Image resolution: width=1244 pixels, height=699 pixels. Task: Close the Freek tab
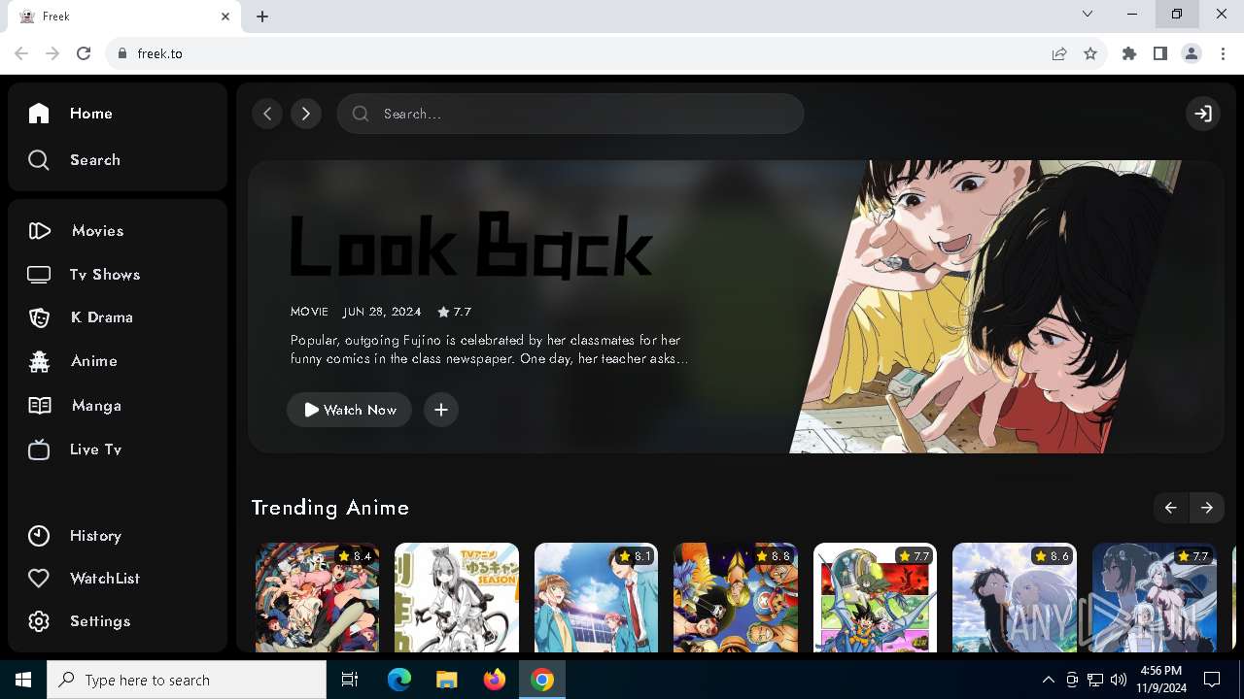click(225, 17)
